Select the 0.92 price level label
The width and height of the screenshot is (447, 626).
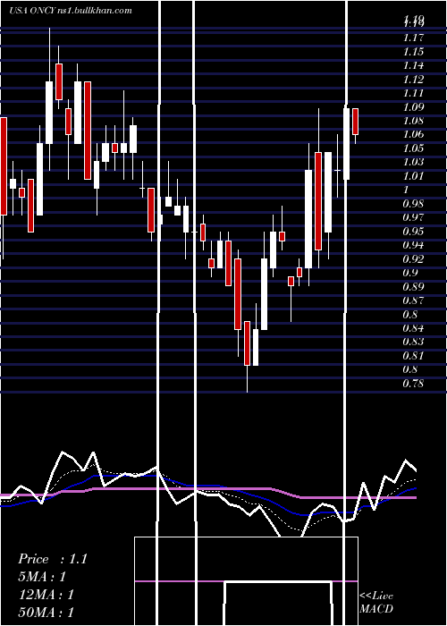pos(413,258)
